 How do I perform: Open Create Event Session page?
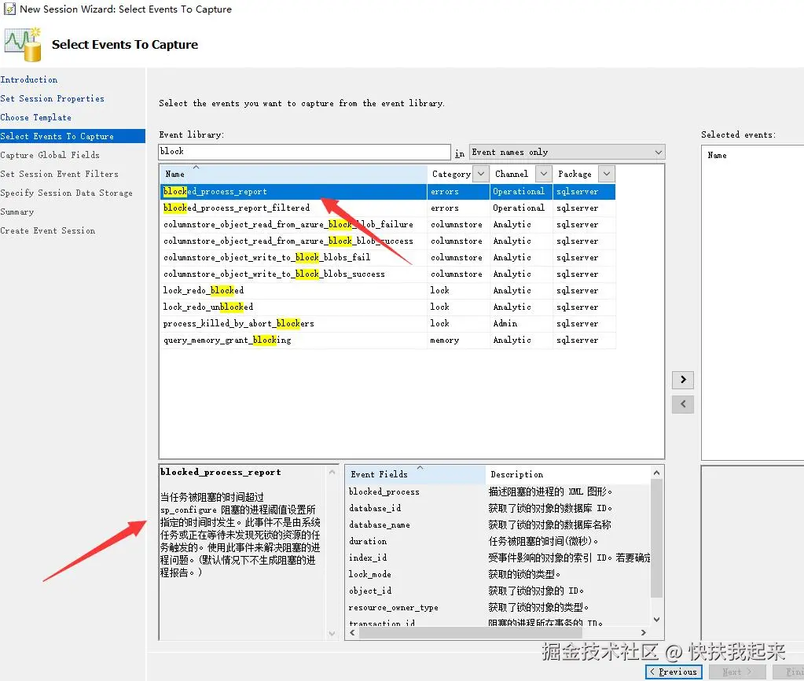[x=48, y=231]
